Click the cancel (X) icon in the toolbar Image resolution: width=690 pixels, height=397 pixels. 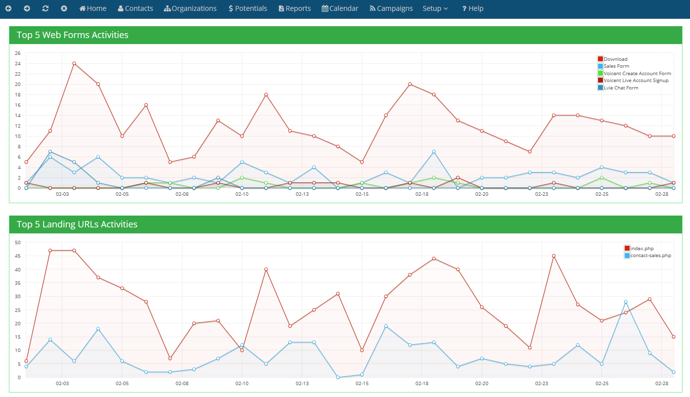pos(63,8)
